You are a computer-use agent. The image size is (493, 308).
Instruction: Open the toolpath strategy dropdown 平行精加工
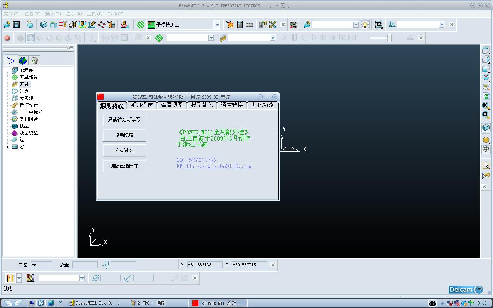click(x=217, y=25)
